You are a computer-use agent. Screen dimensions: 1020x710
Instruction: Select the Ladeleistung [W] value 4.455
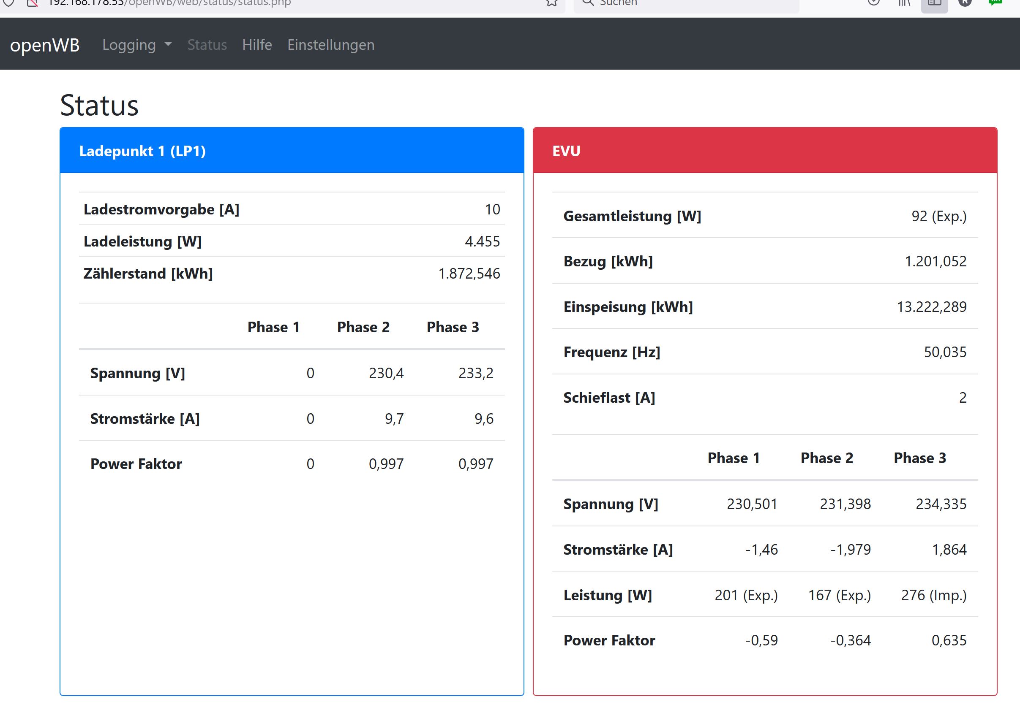click(x=482, y=241)
